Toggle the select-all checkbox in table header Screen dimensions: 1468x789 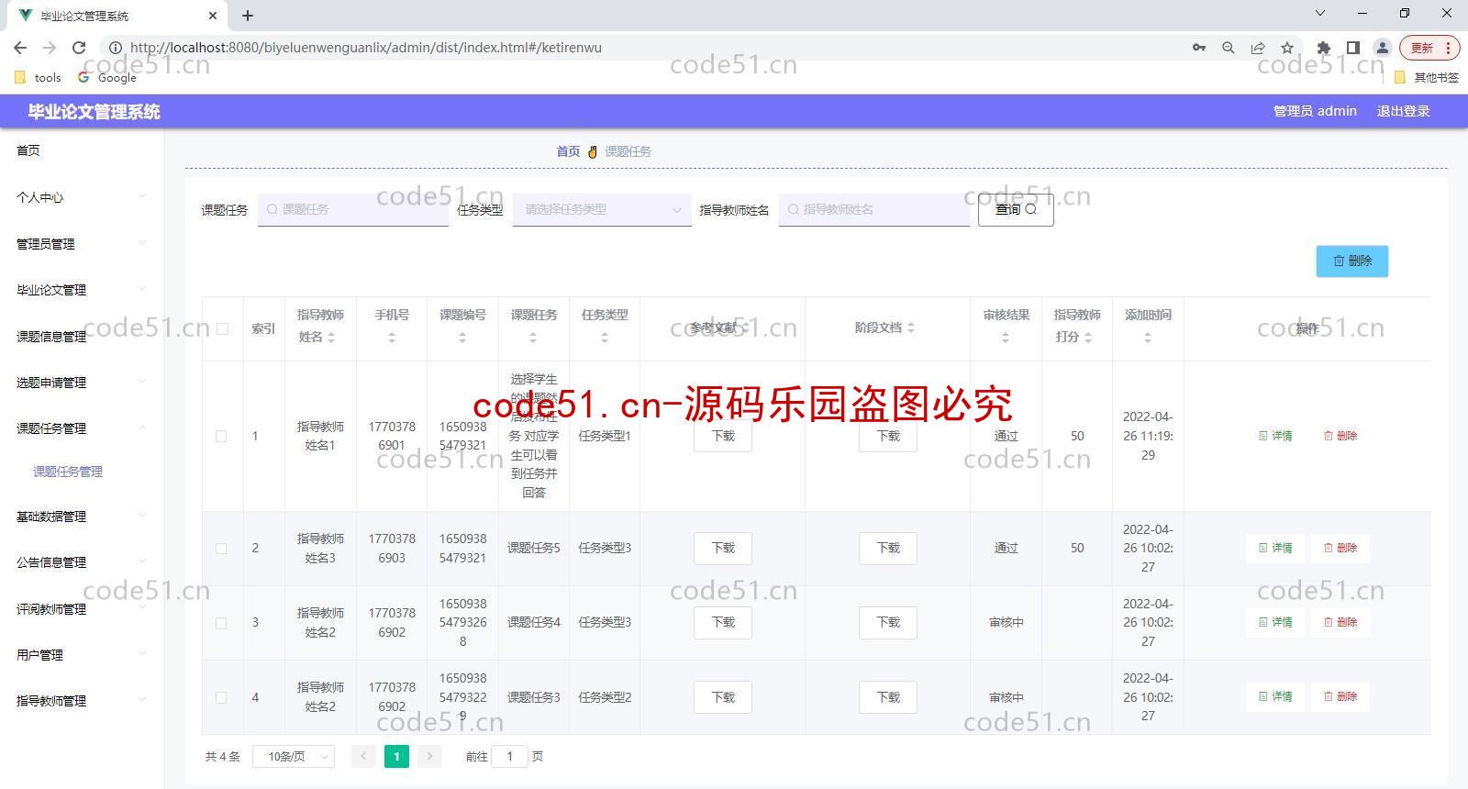(222, 328)
